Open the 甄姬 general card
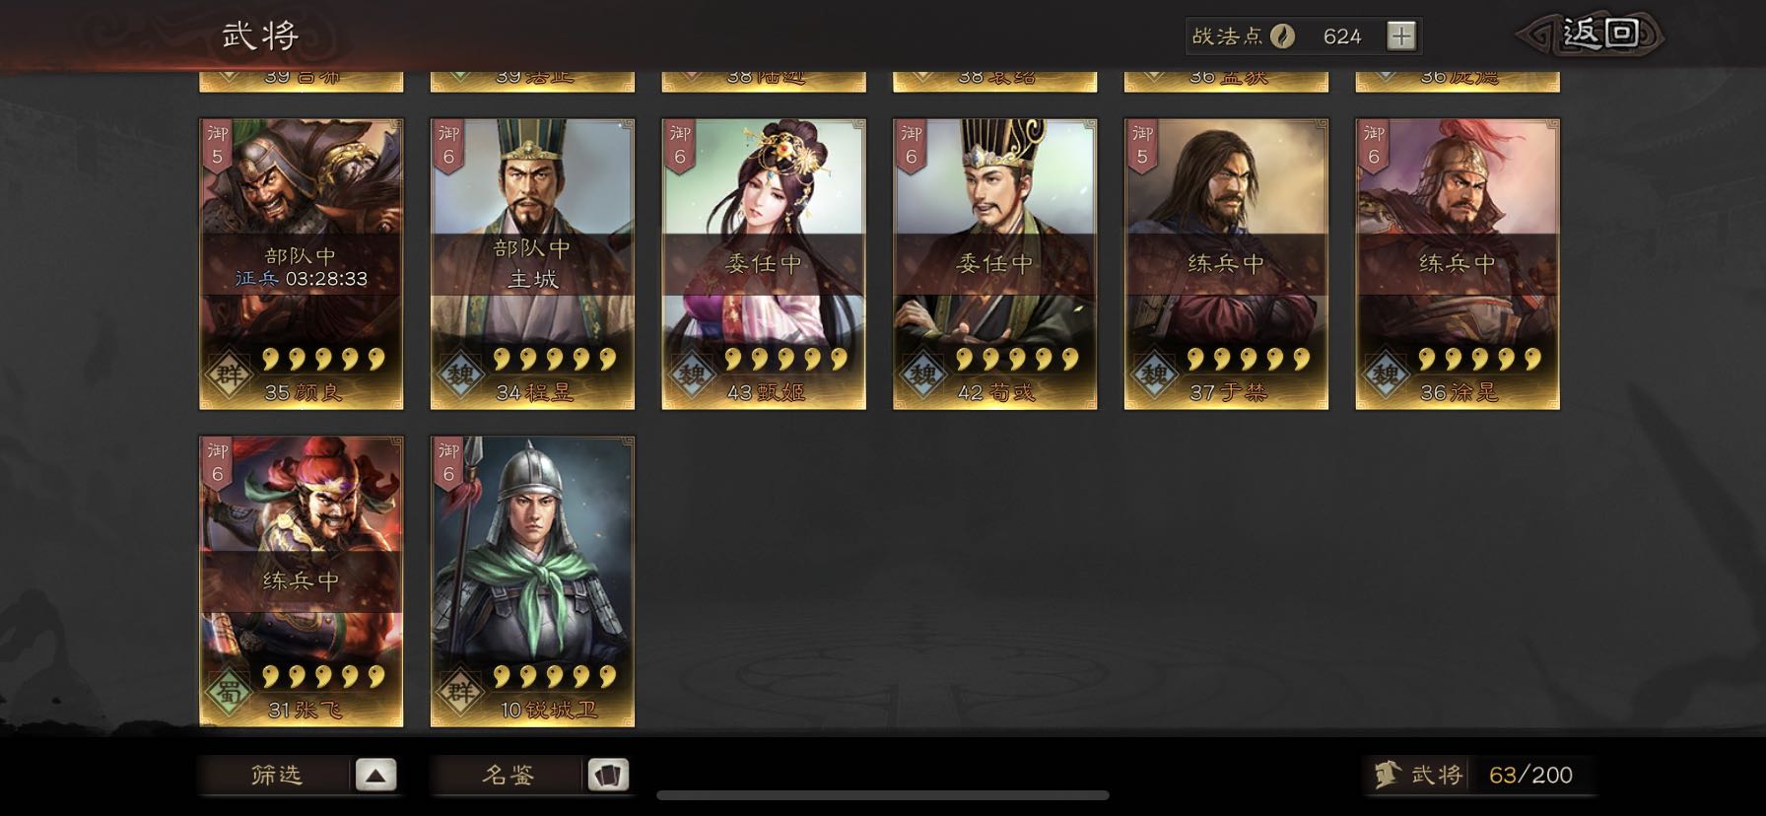1766x816 pixels. pos(764,264)
